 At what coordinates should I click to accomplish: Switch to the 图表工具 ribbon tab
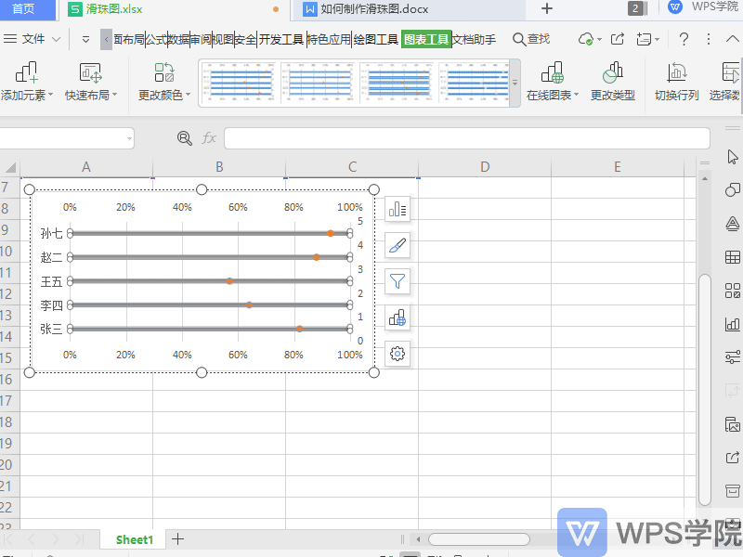(x=425, y=39)
